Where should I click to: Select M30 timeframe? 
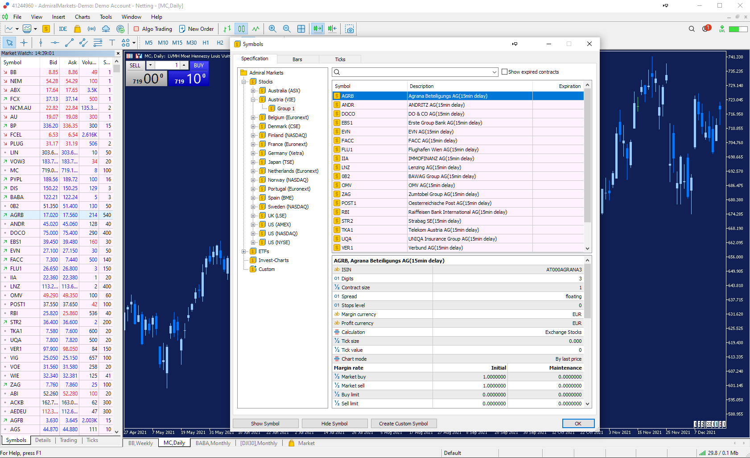[x=192, y=43]
